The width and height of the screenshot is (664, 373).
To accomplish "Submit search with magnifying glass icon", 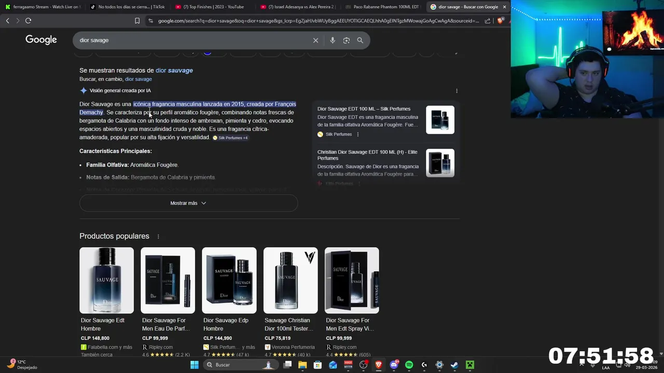I will 360,40.
